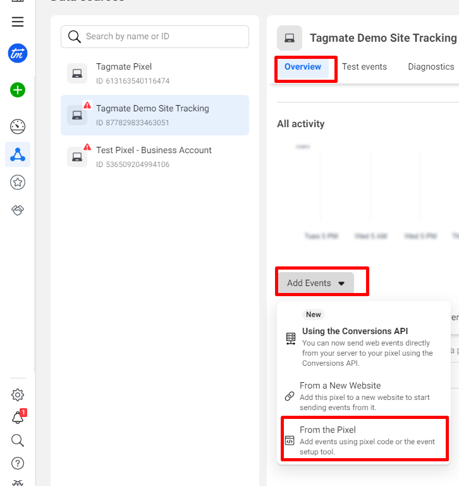Click the link icon beside From a New Website
This screenshot has height=486, width=459.
click(x=290, y=396)
